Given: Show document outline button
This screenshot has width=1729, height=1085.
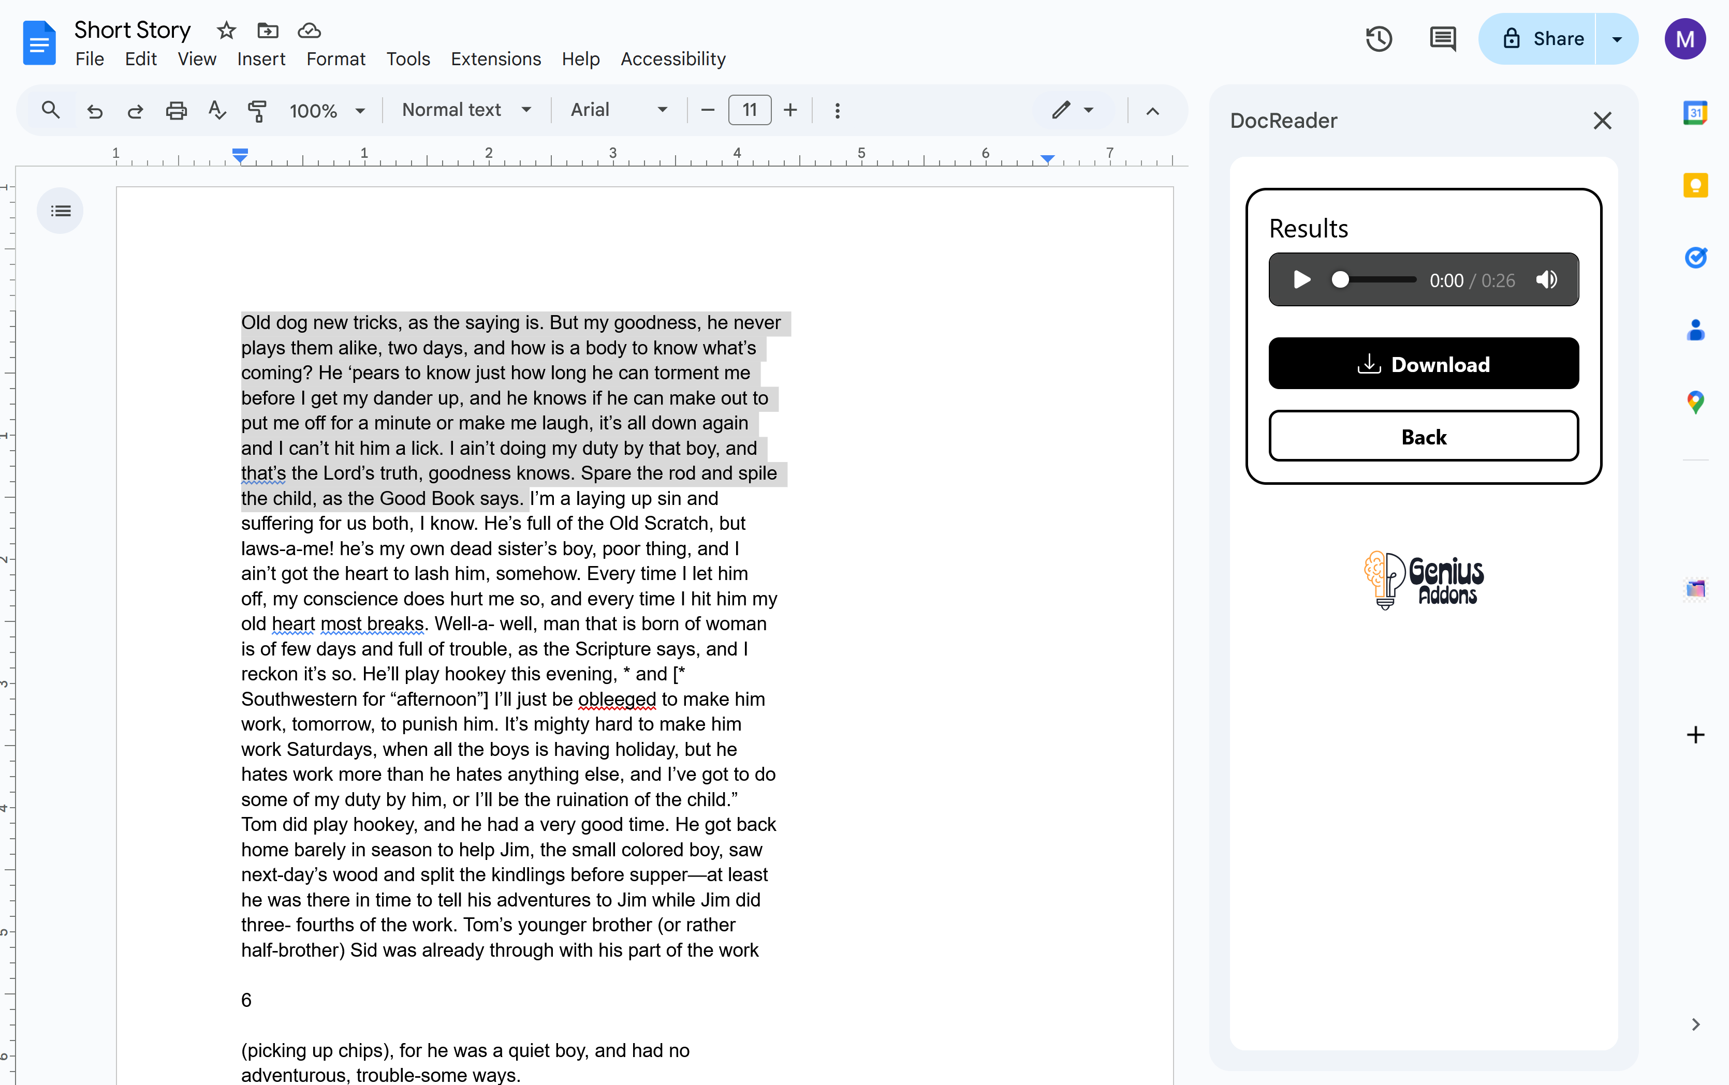Looking at the screenshot, I should click(60, 211).
